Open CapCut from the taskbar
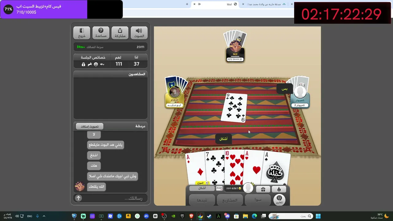 point(155,216)
